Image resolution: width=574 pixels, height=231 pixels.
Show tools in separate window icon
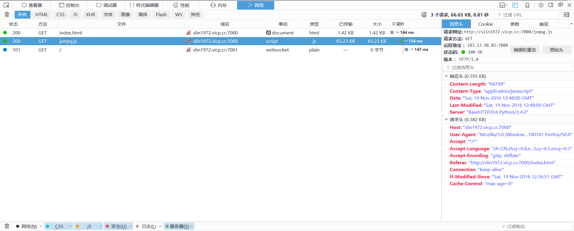(x=561, y=5)
